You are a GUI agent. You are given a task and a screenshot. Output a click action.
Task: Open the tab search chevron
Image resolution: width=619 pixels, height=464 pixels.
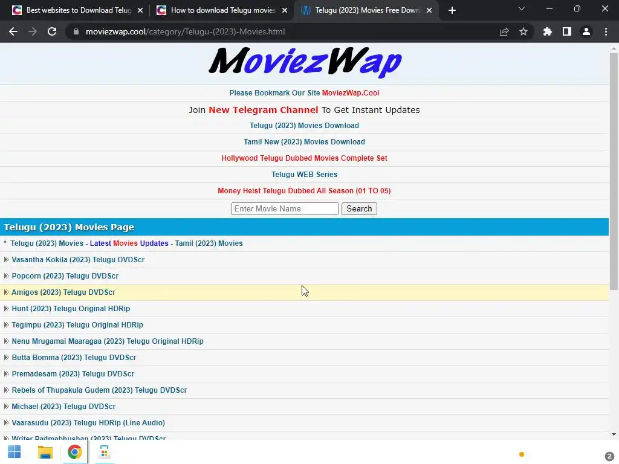click(522, 8)
